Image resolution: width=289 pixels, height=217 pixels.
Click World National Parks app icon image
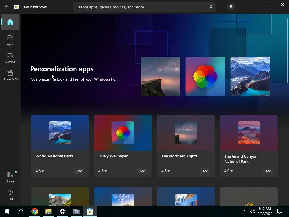tap(60, 133)
